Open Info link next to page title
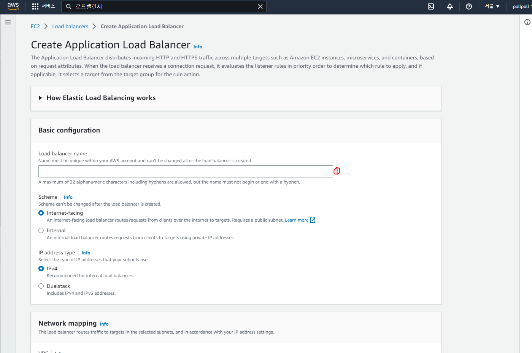This screenshot has height=353, width=532. pyautogui.click(x=198, y=47)
